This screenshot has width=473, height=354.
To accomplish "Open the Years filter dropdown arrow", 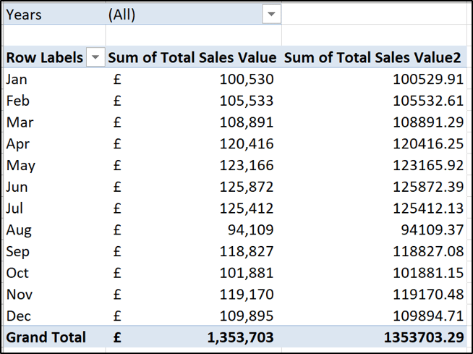I will coord(271,15).
